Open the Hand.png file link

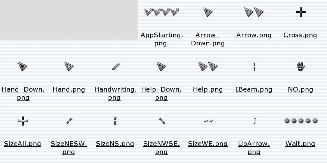point(69,89)
